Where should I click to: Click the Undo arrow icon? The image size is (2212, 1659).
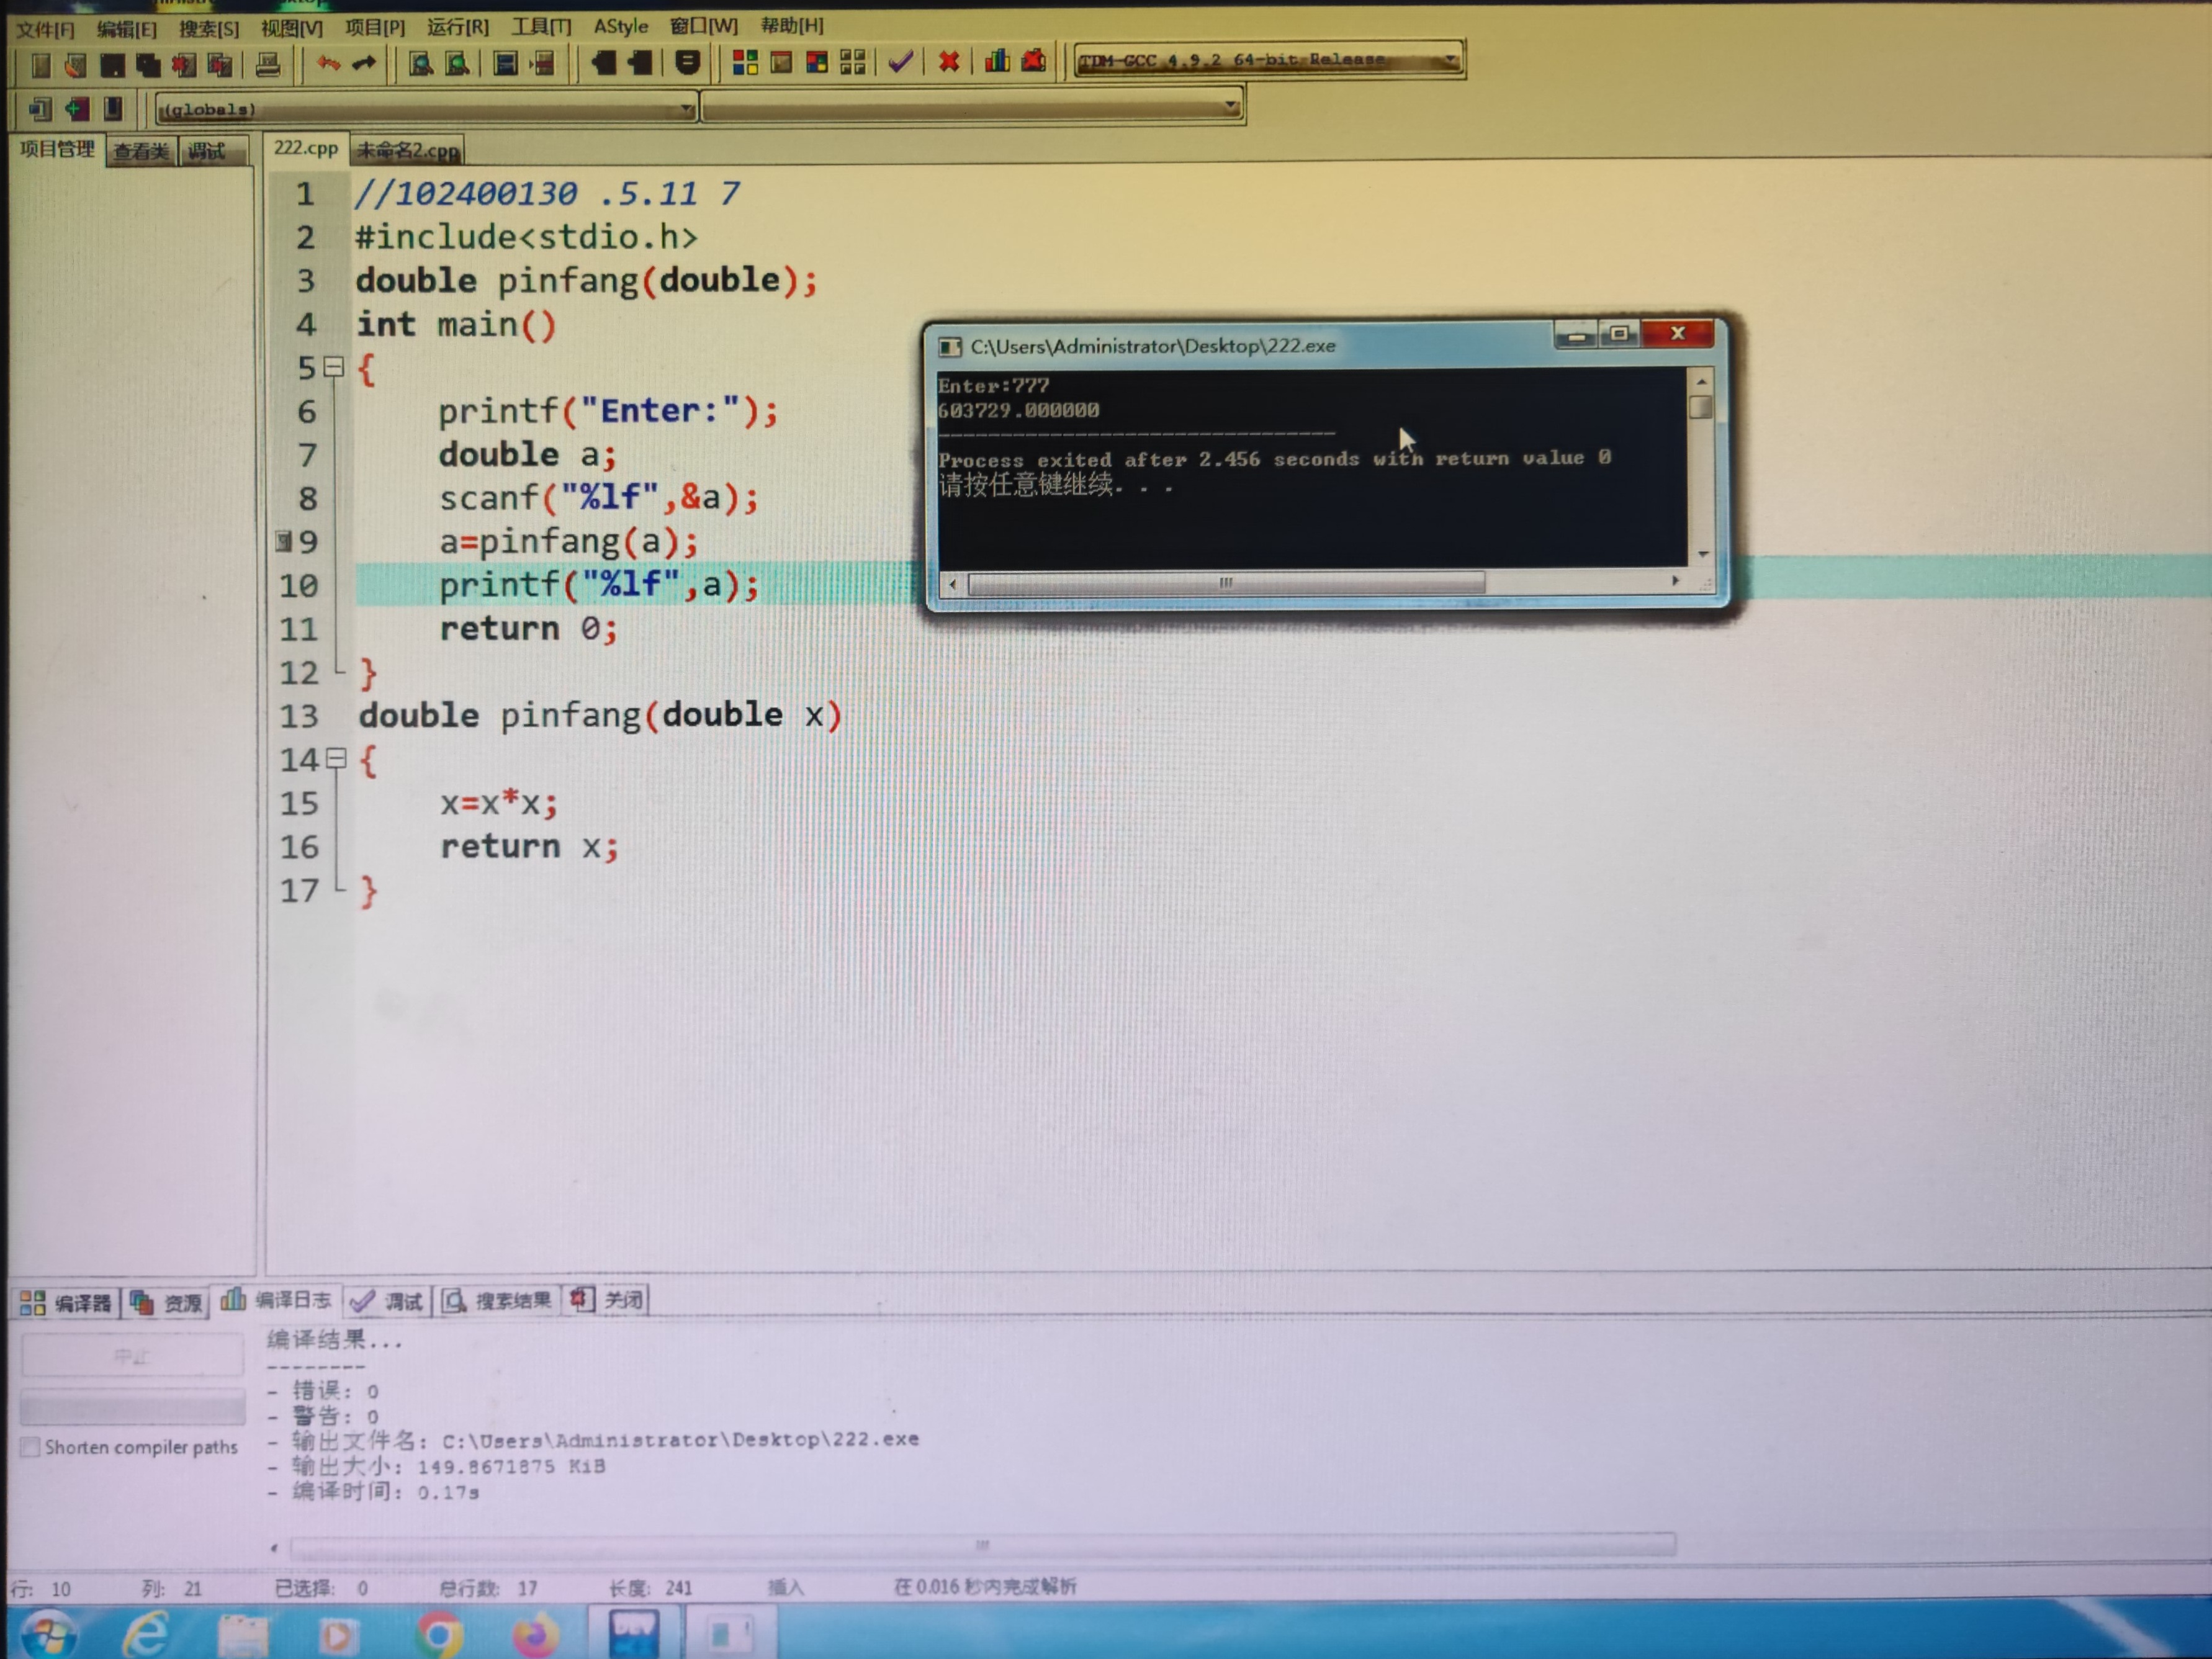point(328,64)
